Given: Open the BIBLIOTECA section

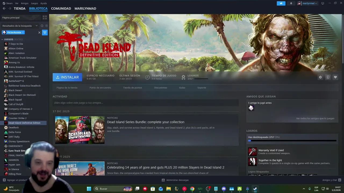Looking at the screenshot, I should click(x=38, y=9).
